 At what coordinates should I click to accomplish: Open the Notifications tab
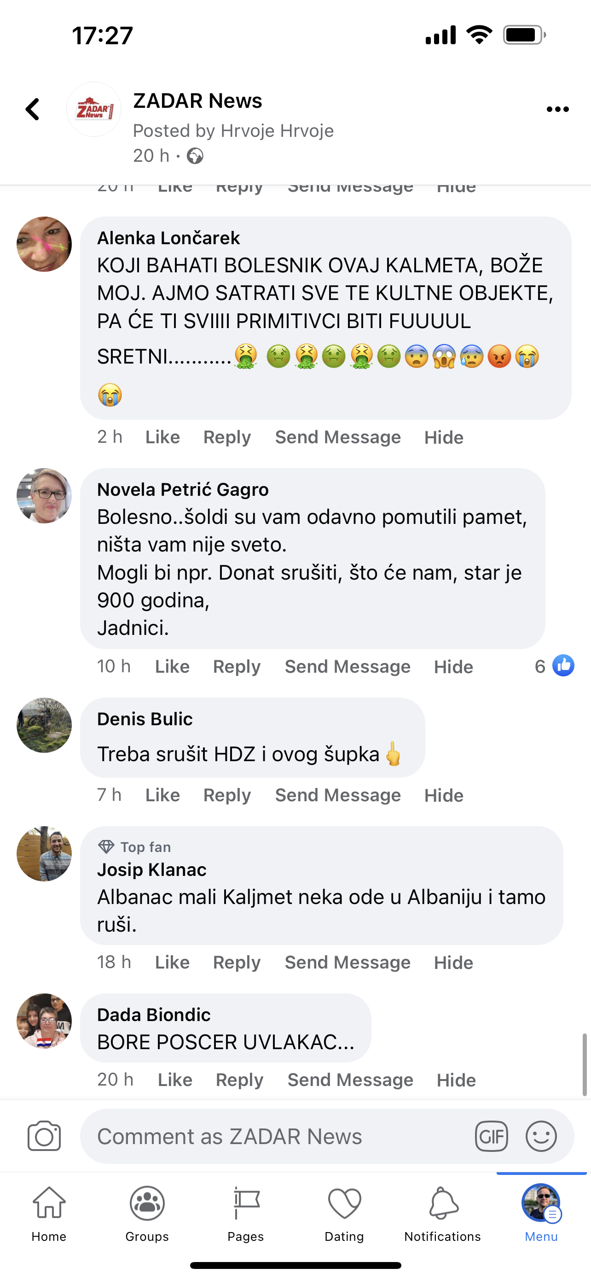coord(442,1213)
